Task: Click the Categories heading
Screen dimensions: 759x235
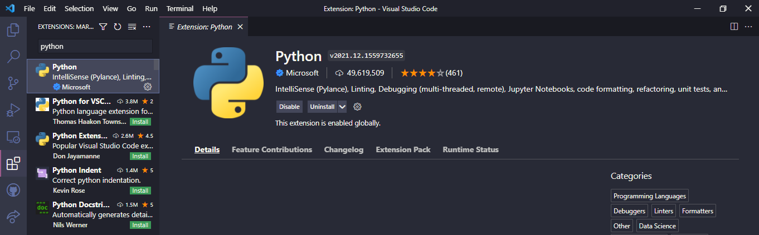Action: point(631,176)
